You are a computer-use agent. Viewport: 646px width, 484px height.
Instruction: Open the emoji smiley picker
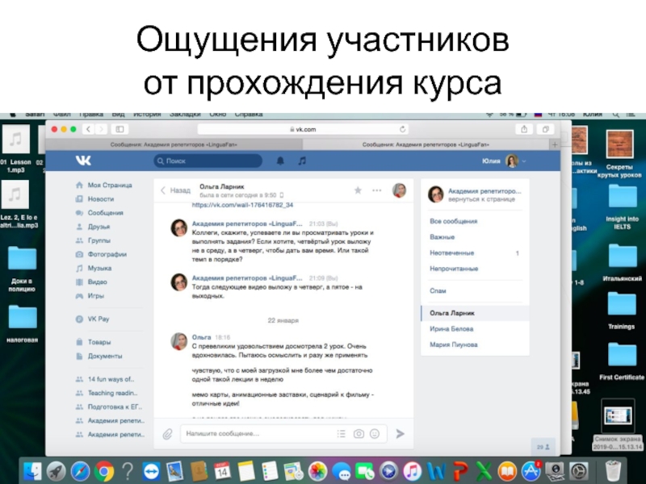(x=374, y=433)
